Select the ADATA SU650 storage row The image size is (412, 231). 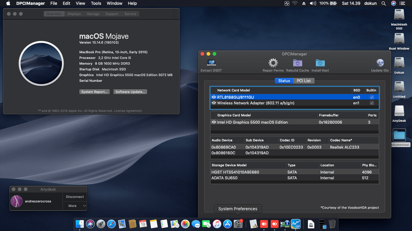coord(294,178)
